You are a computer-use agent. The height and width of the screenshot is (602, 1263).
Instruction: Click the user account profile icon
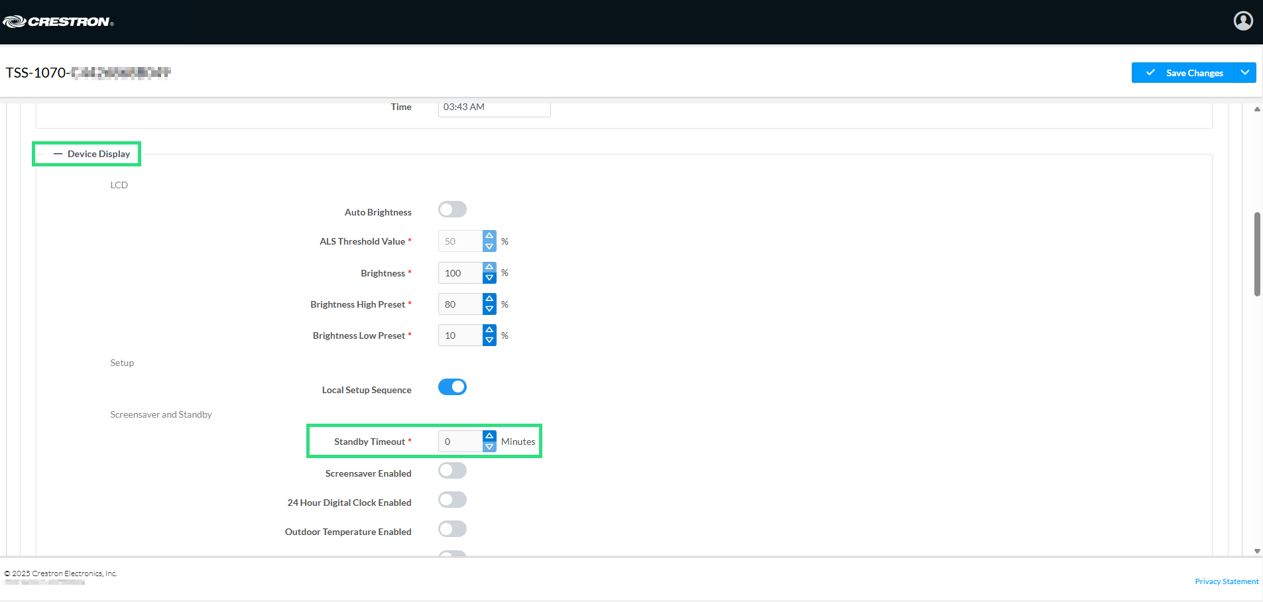coord(1242,21)
